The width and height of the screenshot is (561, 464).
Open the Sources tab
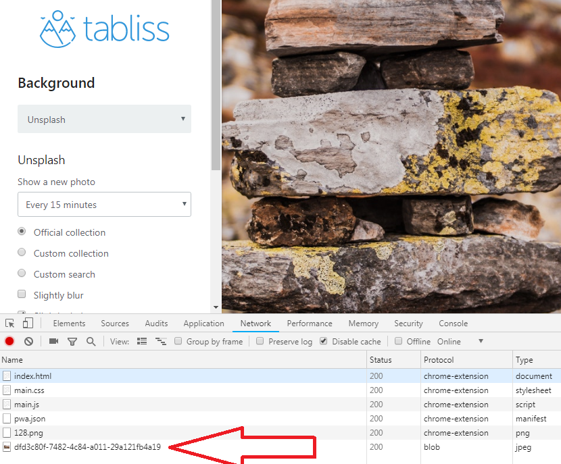tap(115, 323)
